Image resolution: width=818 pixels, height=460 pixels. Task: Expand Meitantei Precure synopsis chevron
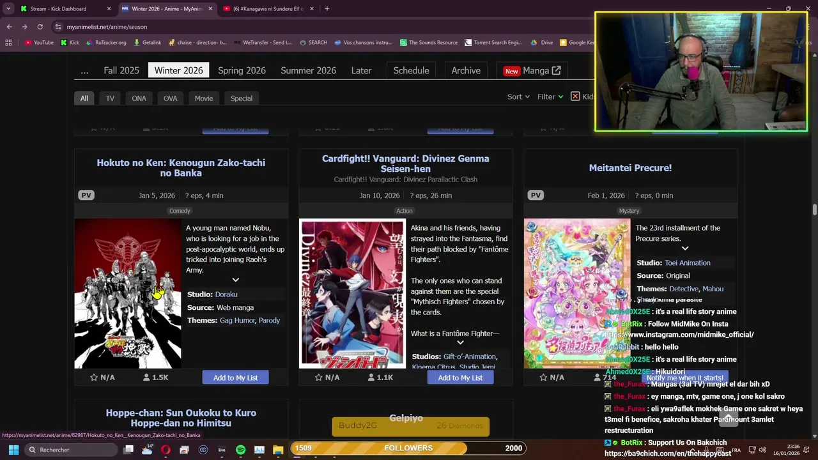[x=685, y=249]
